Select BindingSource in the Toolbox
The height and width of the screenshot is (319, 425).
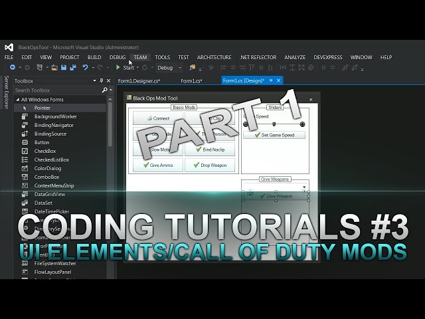[60, 134]
